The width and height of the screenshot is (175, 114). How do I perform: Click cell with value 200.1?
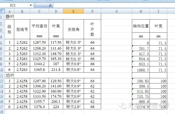click(56, 101)
